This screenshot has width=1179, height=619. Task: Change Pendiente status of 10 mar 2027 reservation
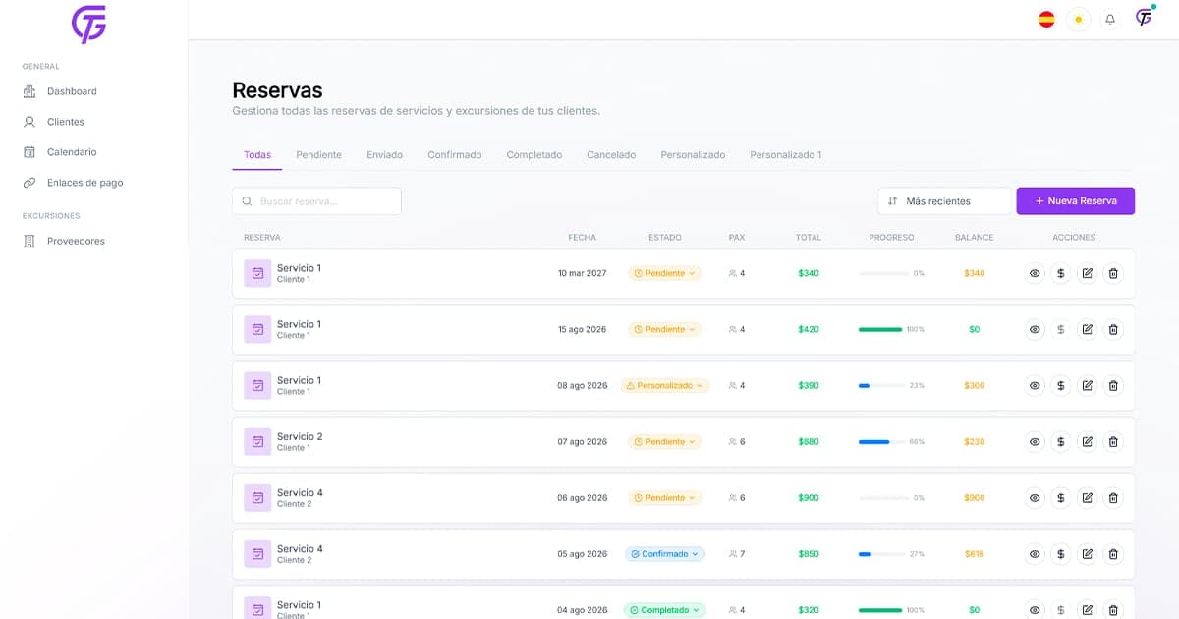click(665, 273)
